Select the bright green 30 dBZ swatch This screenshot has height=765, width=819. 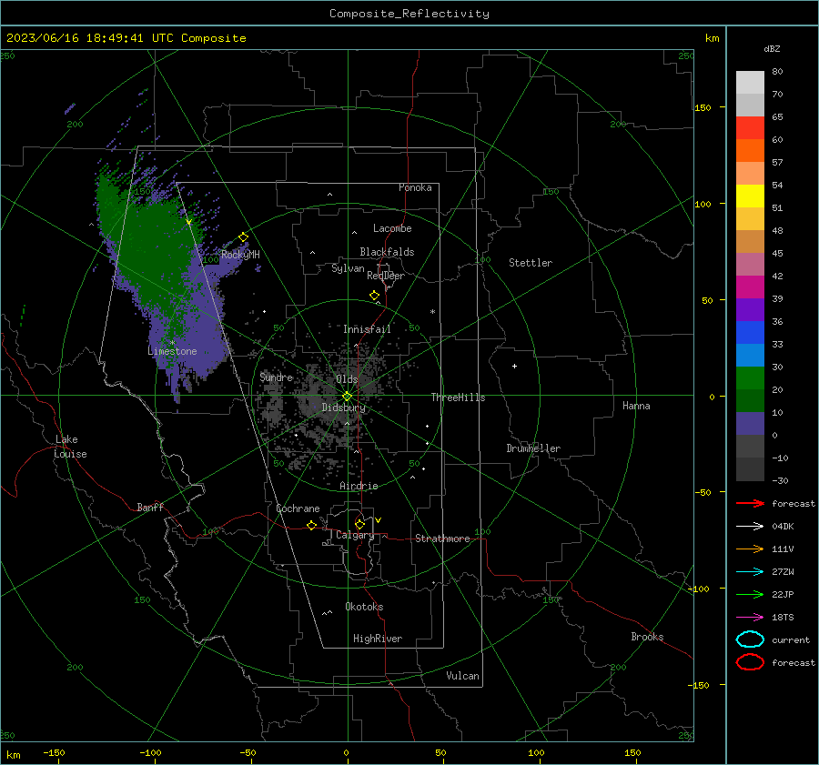[x=750, y=377]
